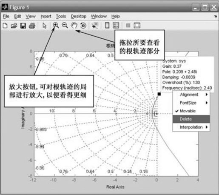Toggle the Movable checked option
The height and width of the screenshot is (195, 219).
(x=191, y=111)
